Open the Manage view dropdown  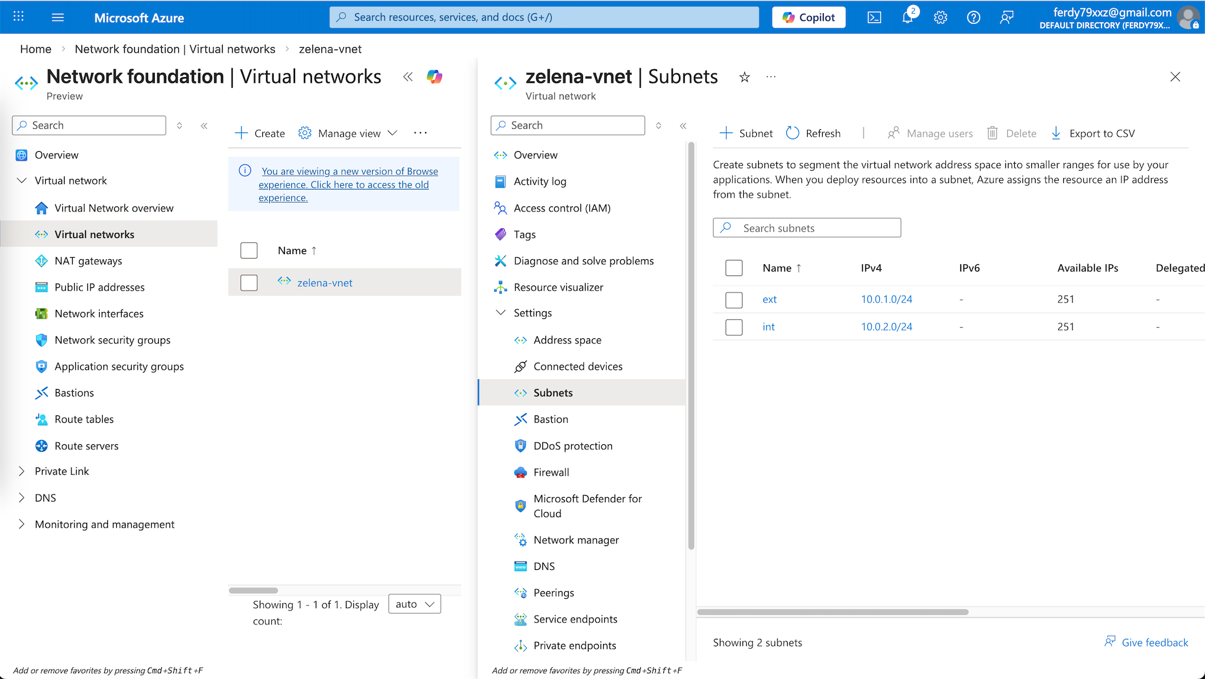tap(348, 133)
